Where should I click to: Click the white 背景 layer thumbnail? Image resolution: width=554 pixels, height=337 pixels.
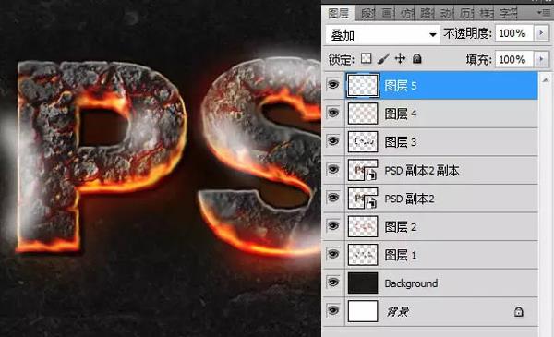click(363, 311)
